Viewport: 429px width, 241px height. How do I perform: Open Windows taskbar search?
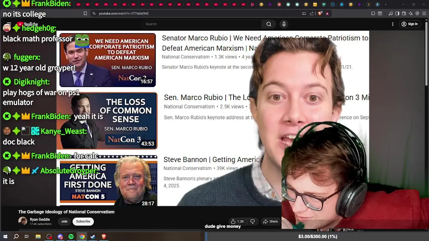pos(16,237)
